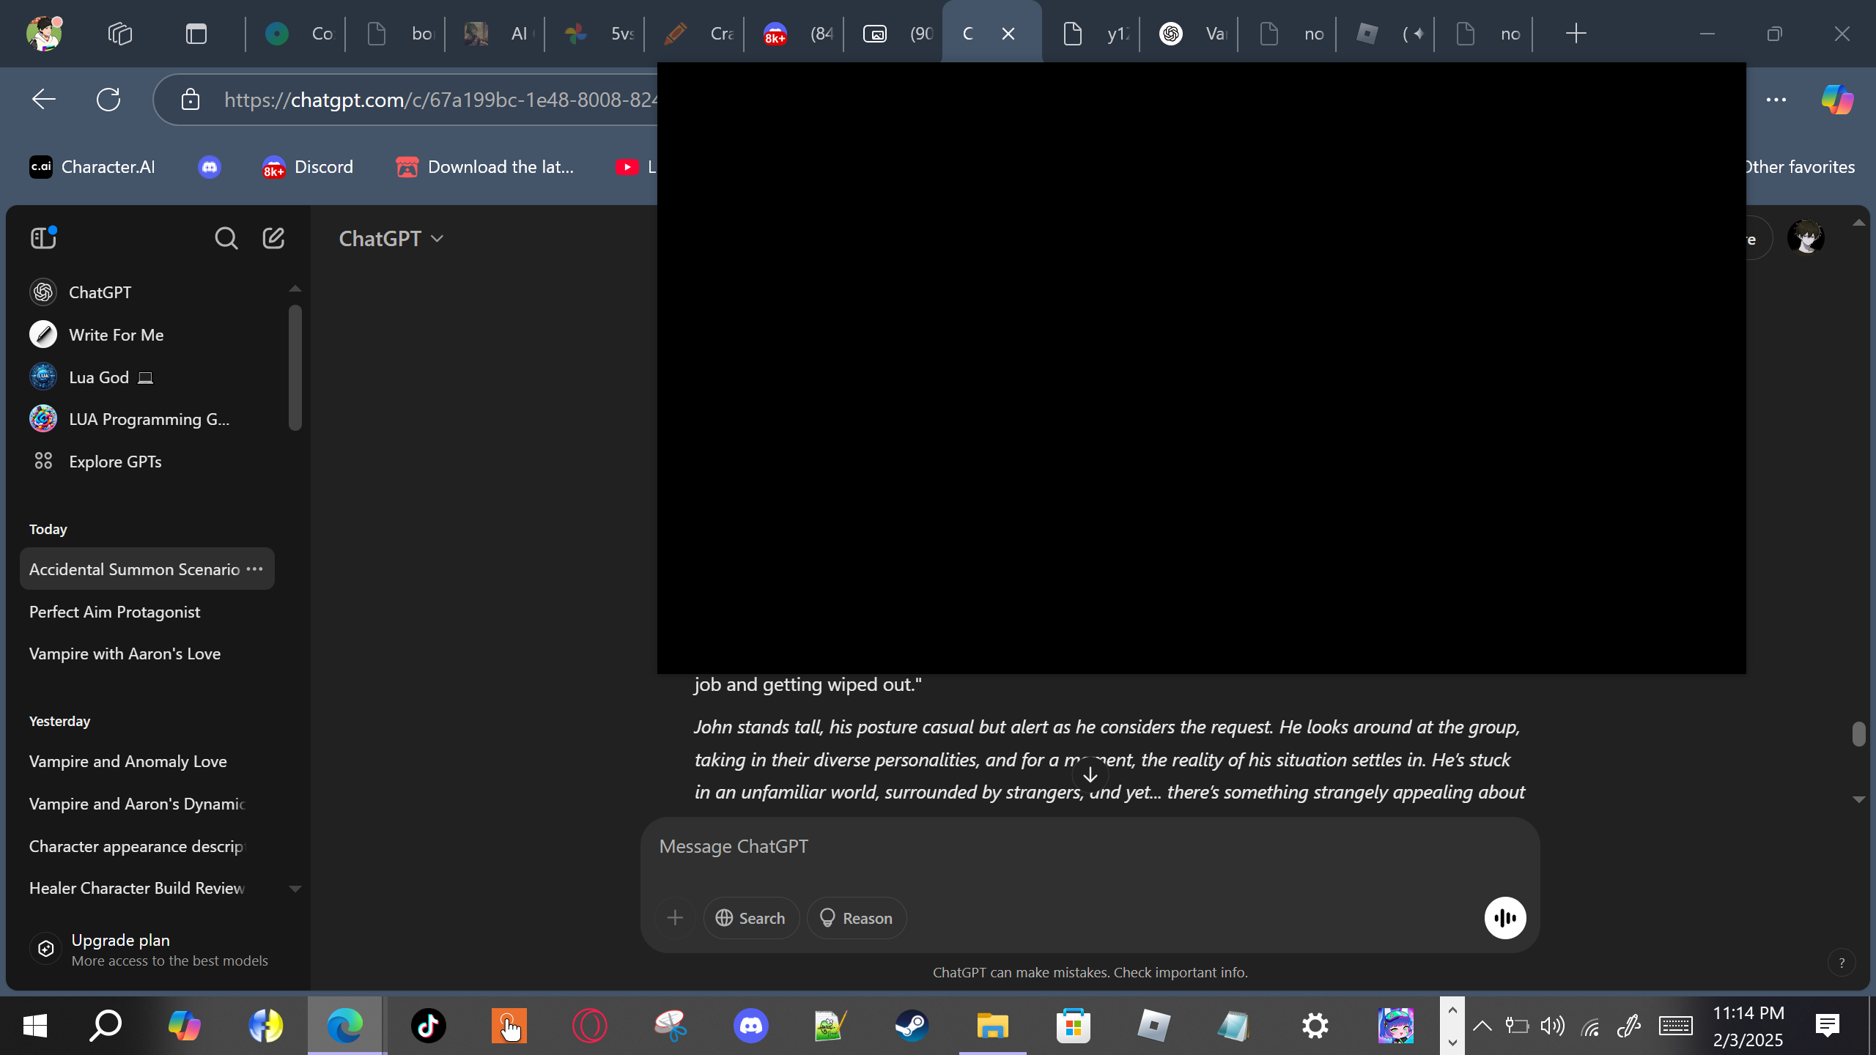Open the Edge workspaces icon
The width and height of the screenshot is (1876, 1055).
click(120, 34)
